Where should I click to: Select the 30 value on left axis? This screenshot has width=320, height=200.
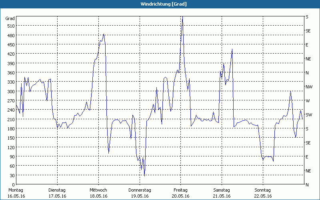tap(12, 176)
